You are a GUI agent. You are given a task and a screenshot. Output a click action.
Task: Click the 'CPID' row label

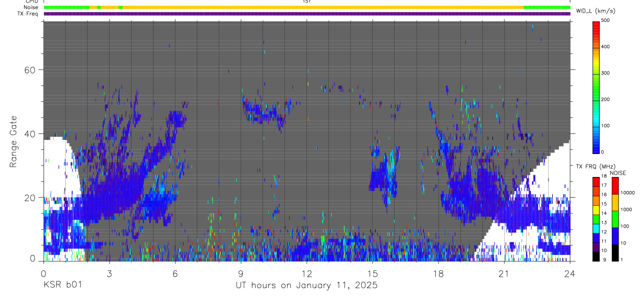[32, 2]
